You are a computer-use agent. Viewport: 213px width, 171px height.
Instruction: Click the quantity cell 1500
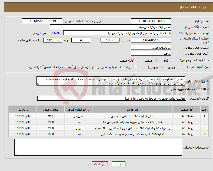51,134
